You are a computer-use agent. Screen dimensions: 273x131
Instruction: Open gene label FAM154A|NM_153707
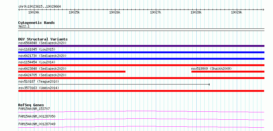tap(34, 109)
